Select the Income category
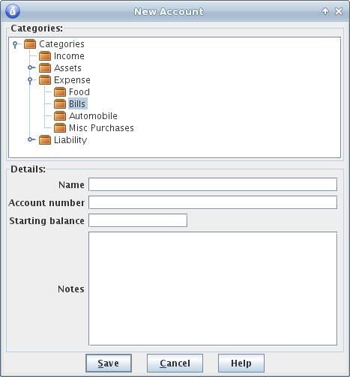 point(69,56)
